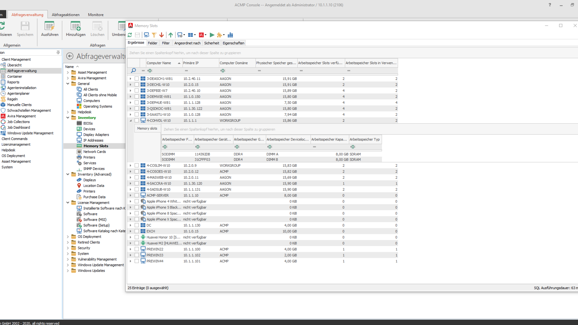Sort by Computer Name column header
Image resolution: width=578 pixels, height=325 pixels.
click(x=164, y=63)
